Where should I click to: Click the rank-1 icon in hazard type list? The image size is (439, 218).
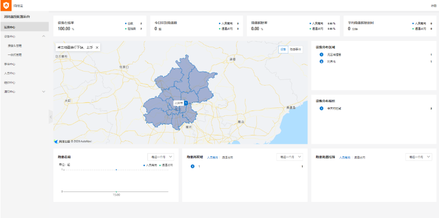tap(192, 166)
